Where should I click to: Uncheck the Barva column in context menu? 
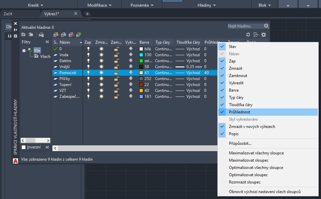click(234, 90)
